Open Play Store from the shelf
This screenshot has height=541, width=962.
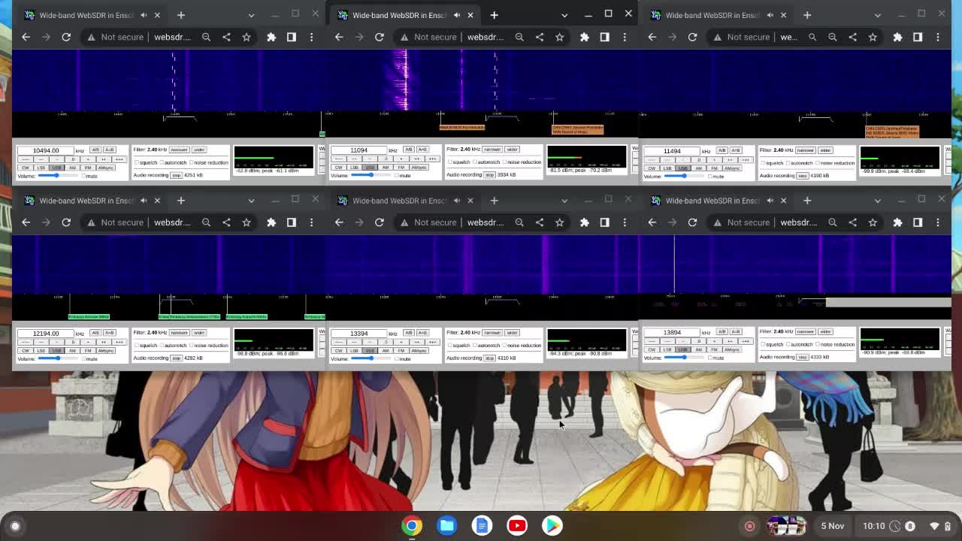pyautogui.click(x=552, y=525)
